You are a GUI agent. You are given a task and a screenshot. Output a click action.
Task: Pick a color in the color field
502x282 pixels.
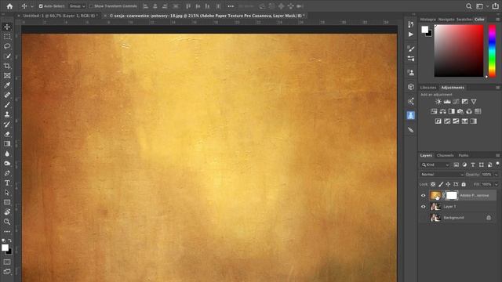coord(459,51)
